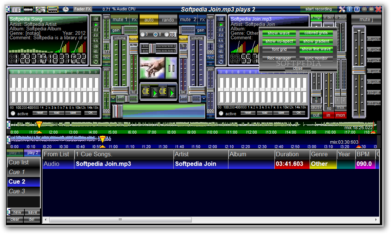Image resolution: width=391 pixels, height=234 pixels.
Task: Click 'del' cue list button
Action: click(32, 219)
